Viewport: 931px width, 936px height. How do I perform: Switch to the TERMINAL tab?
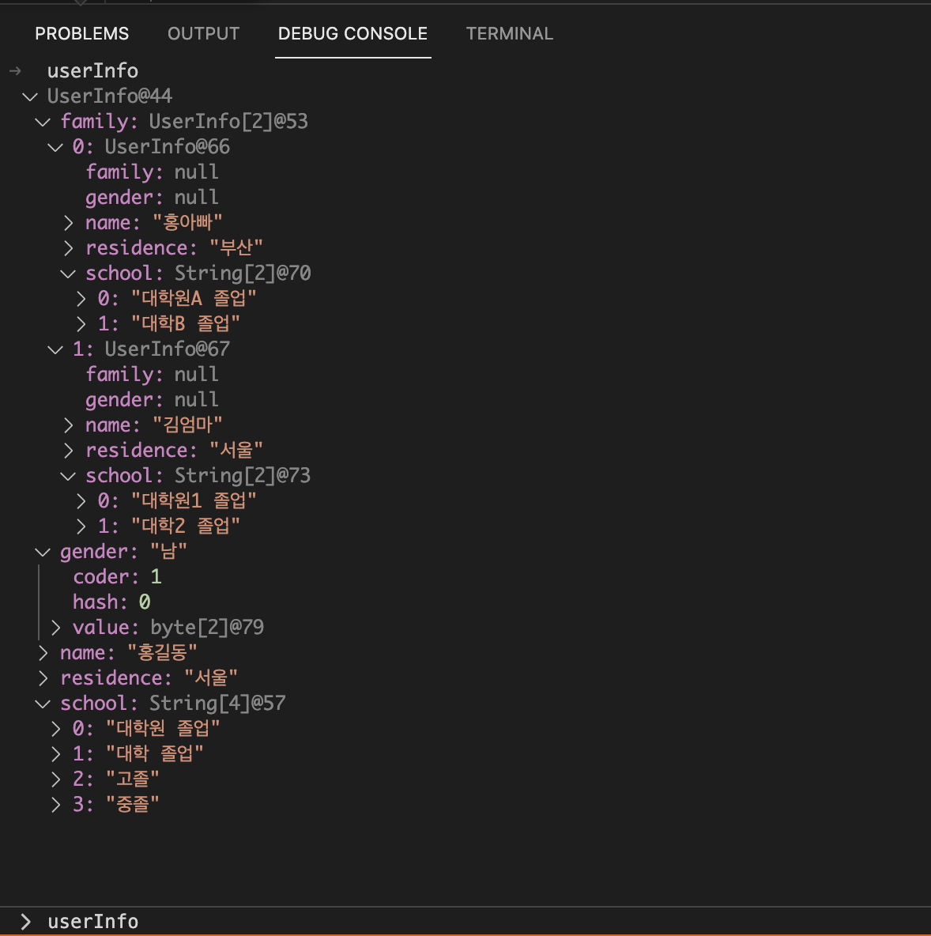point(509,33)
